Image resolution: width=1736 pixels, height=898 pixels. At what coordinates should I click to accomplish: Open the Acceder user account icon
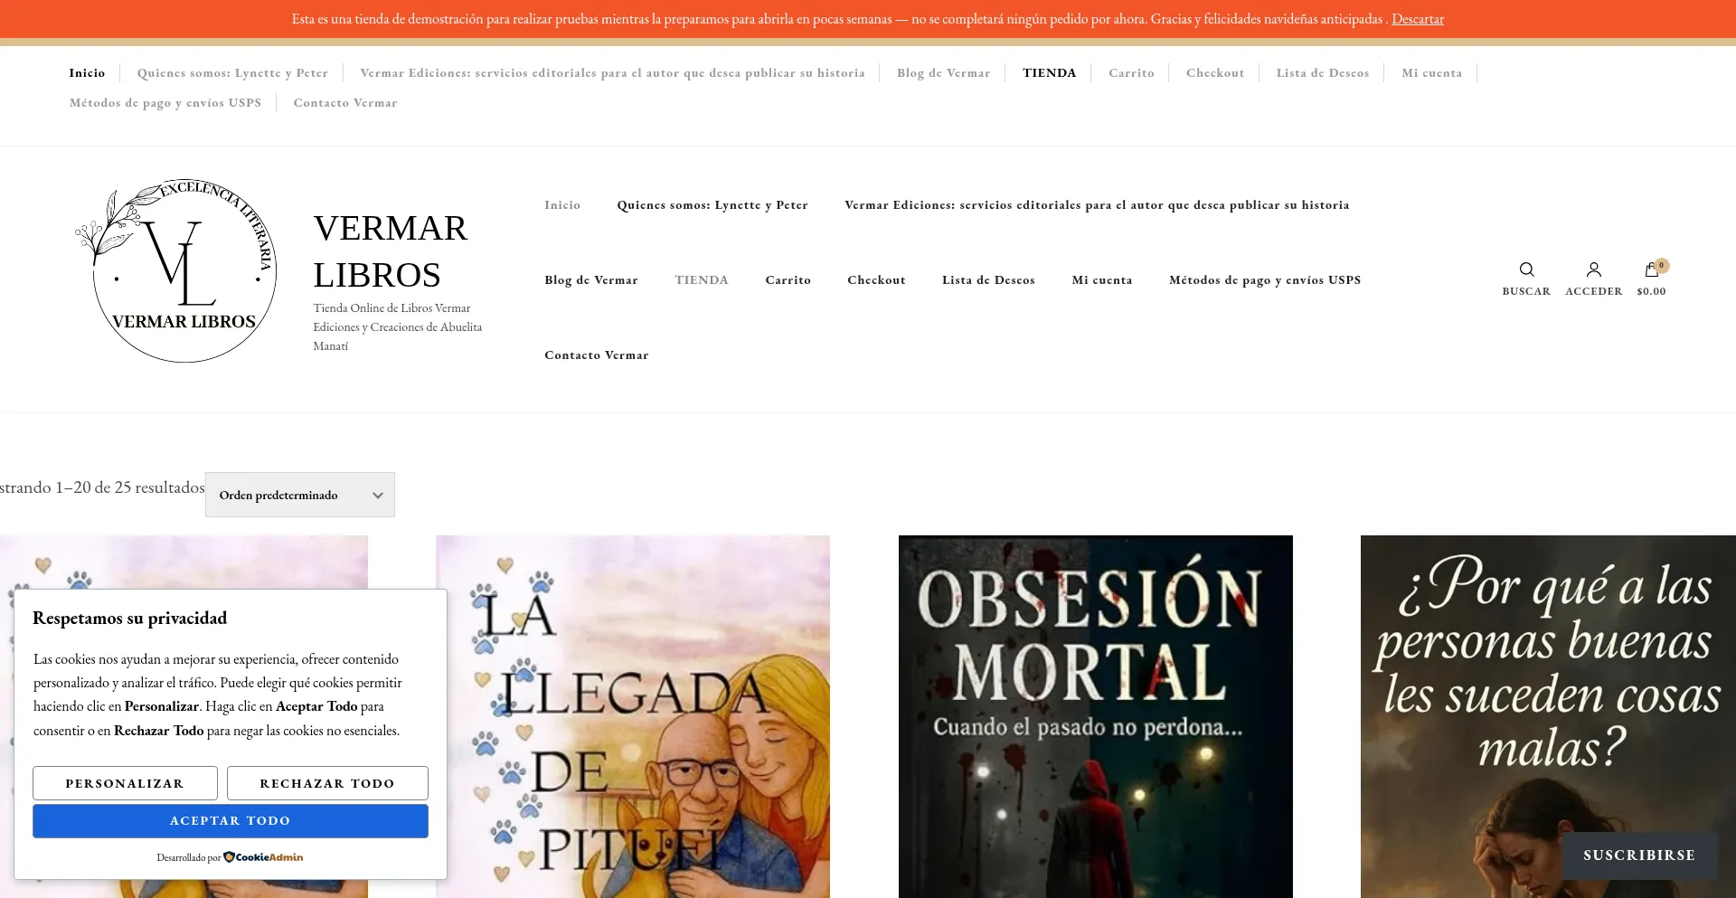[x=1593, y=270]
